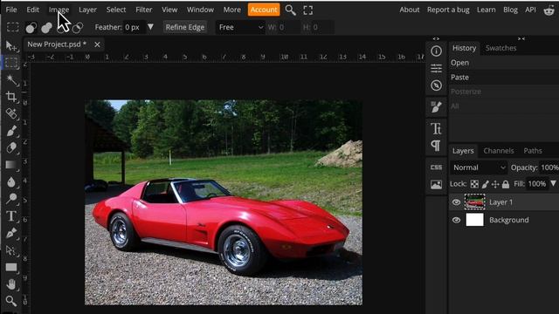Click the search magnifier in menu bar
The image size is (559, 314).
pos(291,10)
